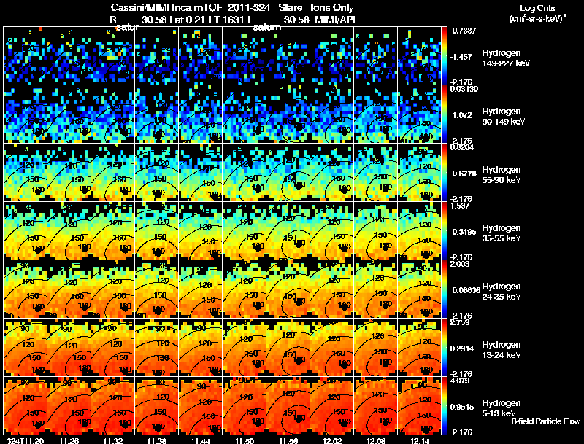Click the '11:32' time axis label
This screenshot has width=584, height=444.
[113, 441]
